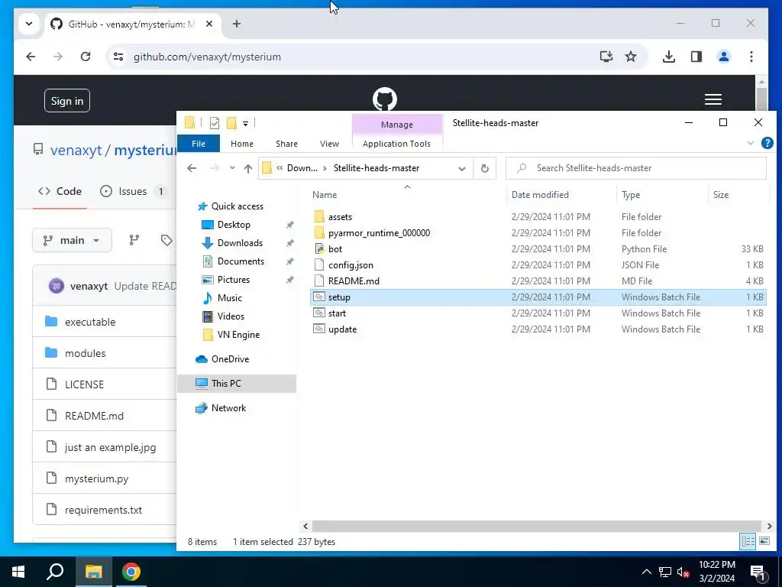Image resolution: width=782 pixels, height=587 pixels.
Task: Click the GitHub Octocat logo
Action: 385,99
